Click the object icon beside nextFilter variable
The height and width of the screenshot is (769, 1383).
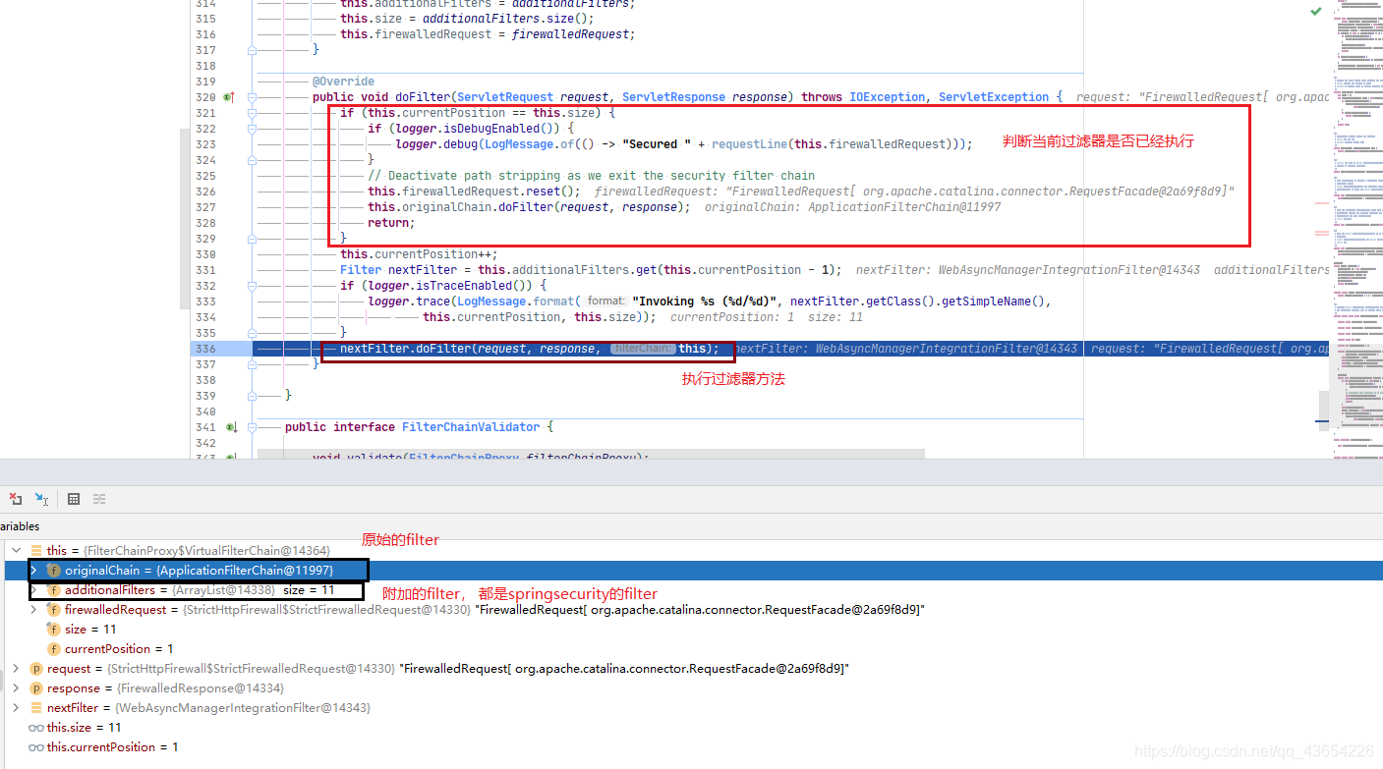coord(36,708)
